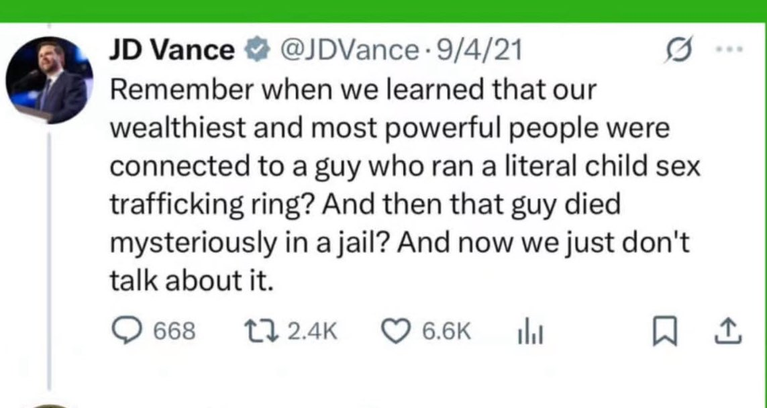Viewport: 767px width, 408px height.
Task: Open JD Vance's profile picture
Action: coord(49,80)
